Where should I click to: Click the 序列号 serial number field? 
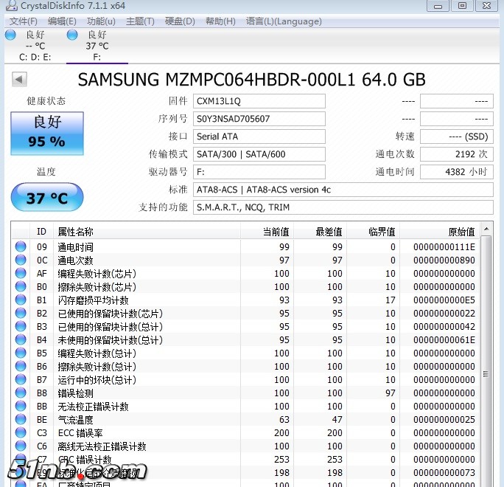[x=259, y=119]
